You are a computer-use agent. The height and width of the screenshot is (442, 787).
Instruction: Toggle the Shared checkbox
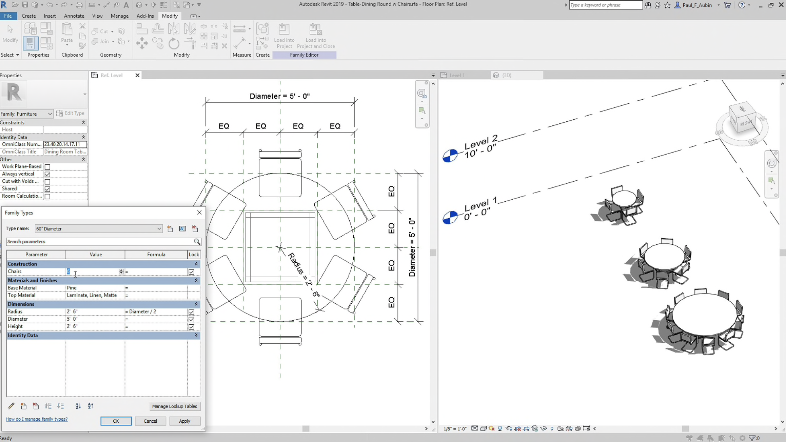tap(47, 189)
